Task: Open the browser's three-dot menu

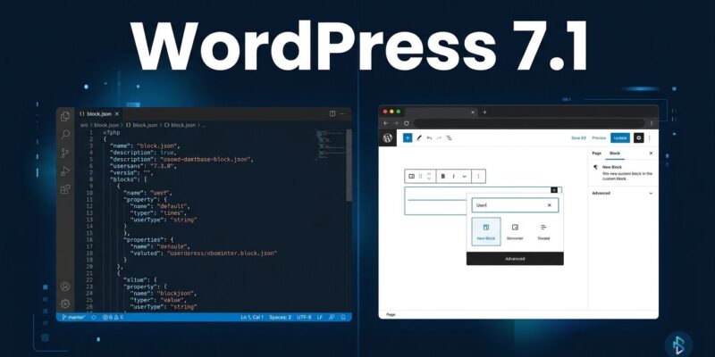Action: (x=652, y=123)
